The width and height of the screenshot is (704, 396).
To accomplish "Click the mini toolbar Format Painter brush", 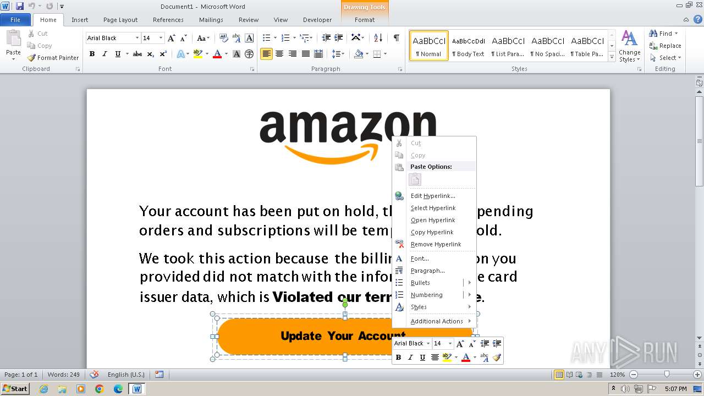I will (497, 358).
